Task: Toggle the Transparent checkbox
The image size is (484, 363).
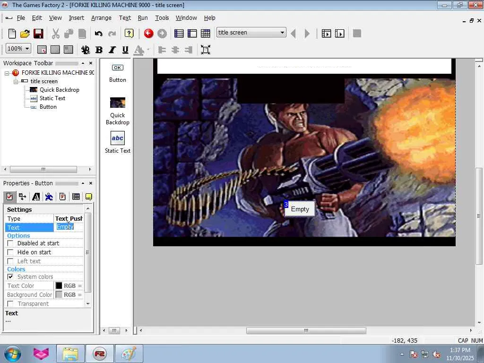Action: click(x=10, y=304)
